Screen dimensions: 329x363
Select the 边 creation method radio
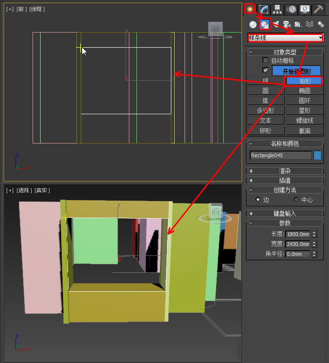coord(258,199)
